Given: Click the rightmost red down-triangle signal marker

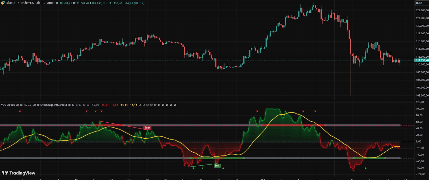Looking at the screenshot, I should pos(315,111).
